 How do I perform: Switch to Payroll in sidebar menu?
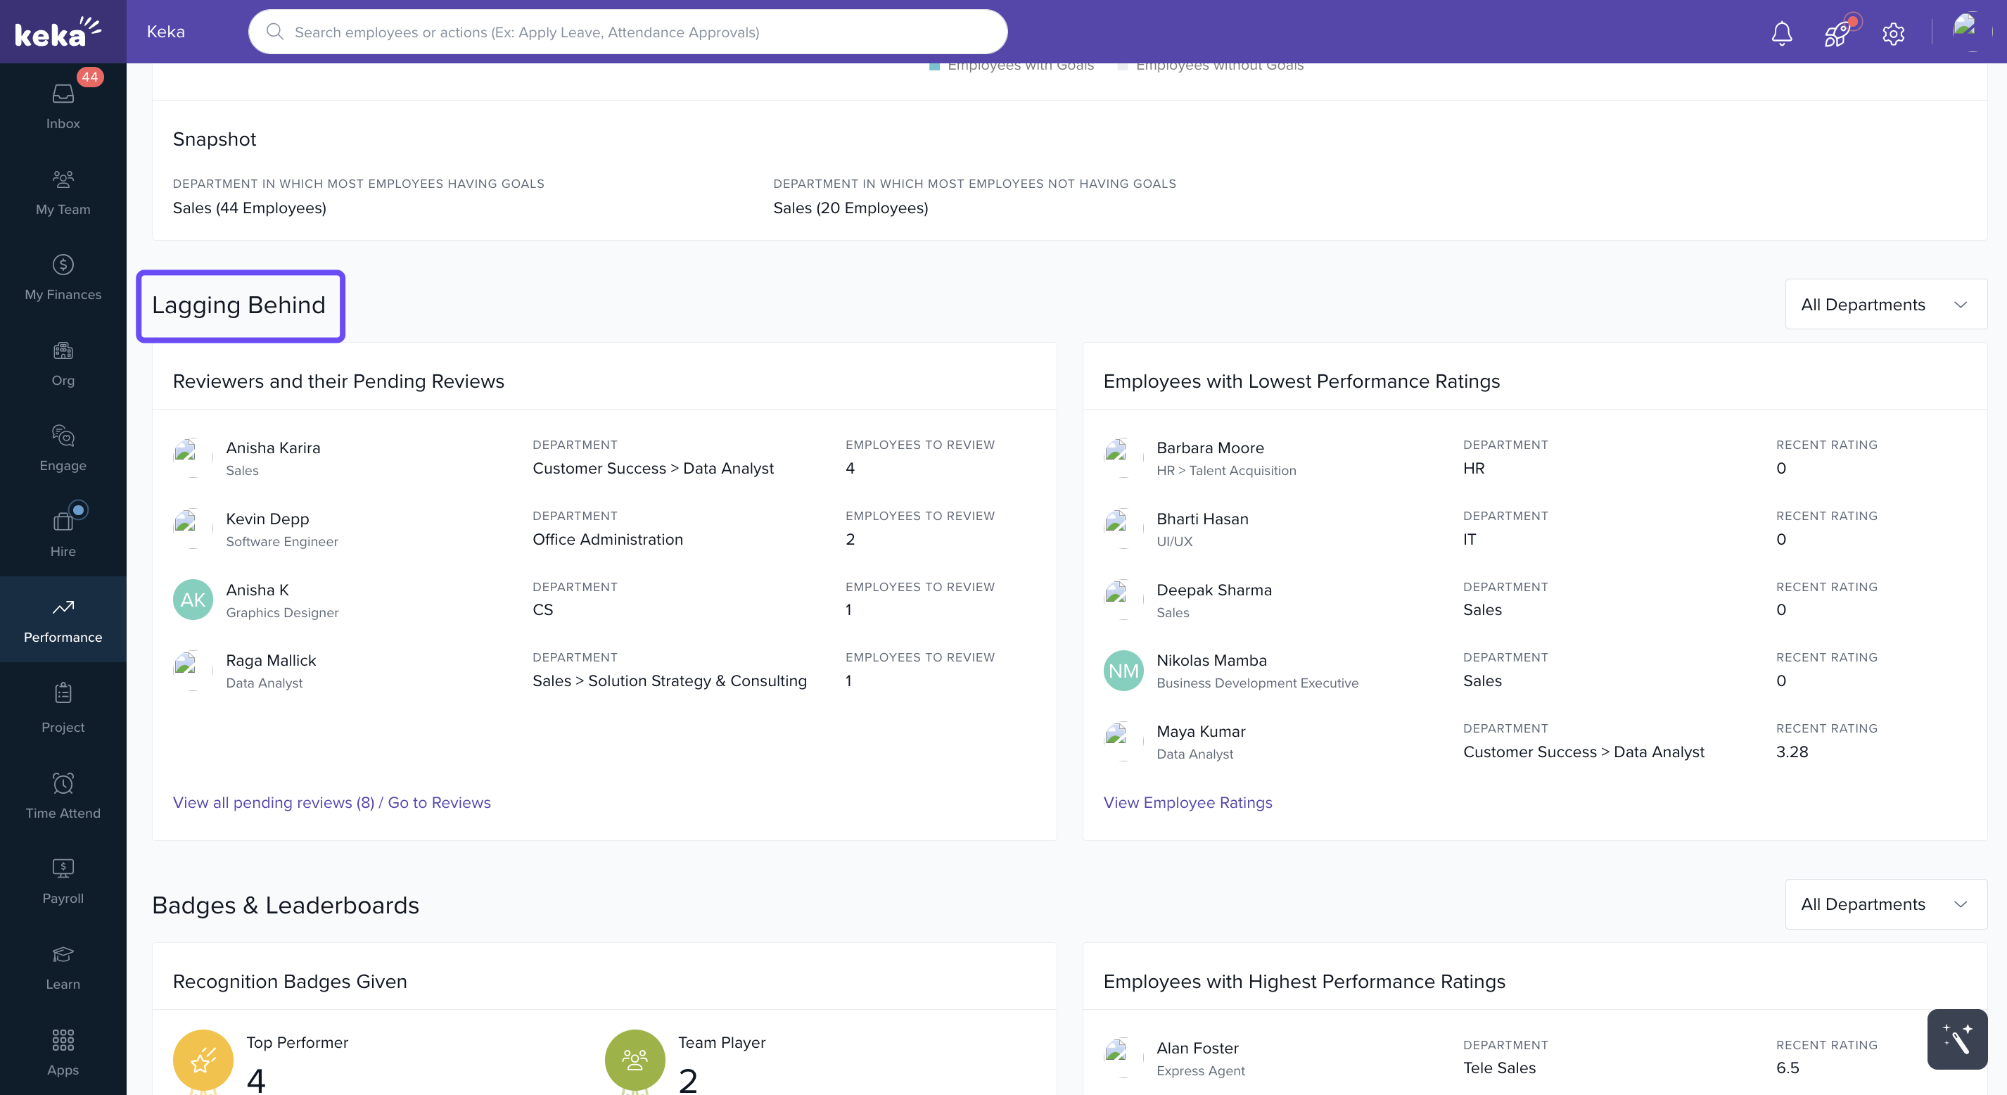coord(63,880)
